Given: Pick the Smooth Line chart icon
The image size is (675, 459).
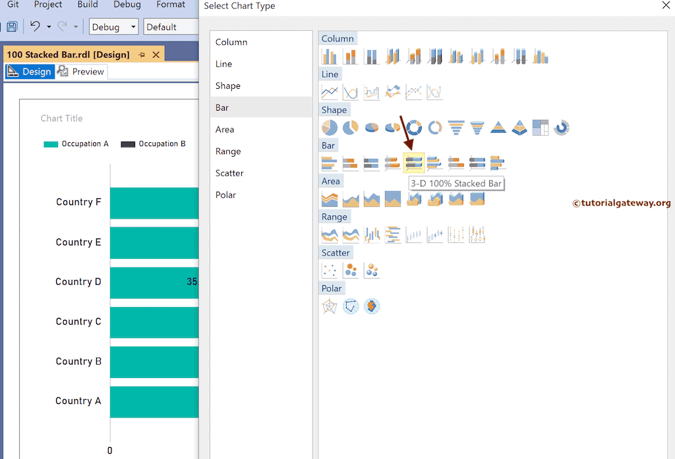Looking at the screenshot, I should (x=351, y=92).
